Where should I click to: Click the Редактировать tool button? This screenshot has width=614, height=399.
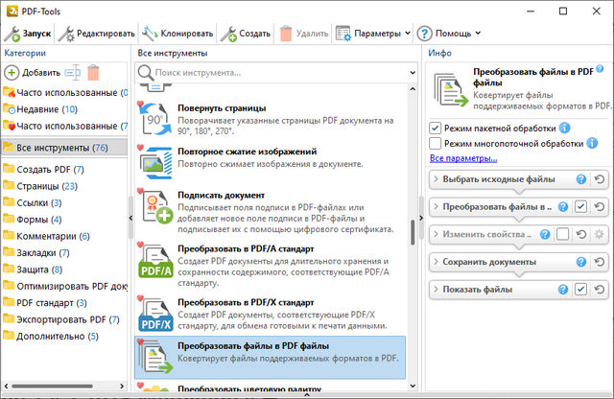click(96, 34)
